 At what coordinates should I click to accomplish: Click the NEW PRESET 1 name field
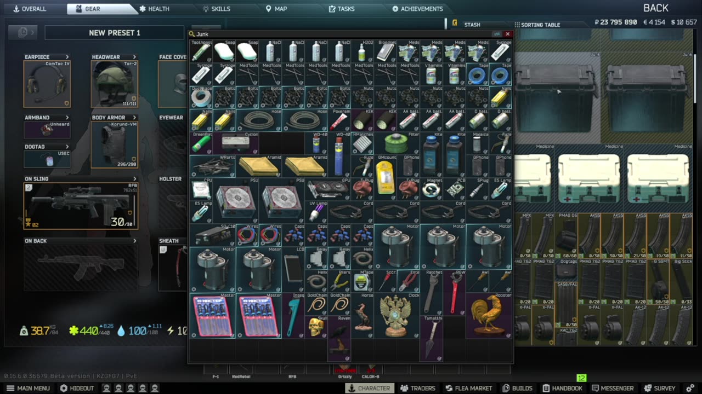coord(115,33)
